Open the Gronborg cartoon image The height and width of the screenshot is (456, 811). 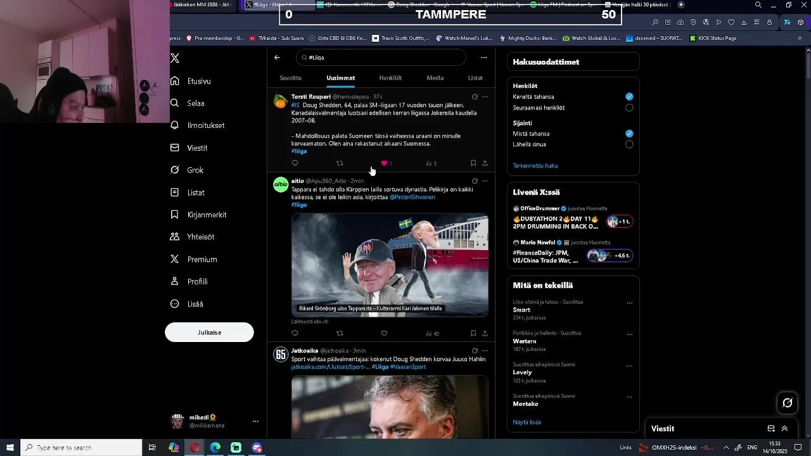click(x=390, y=265)
